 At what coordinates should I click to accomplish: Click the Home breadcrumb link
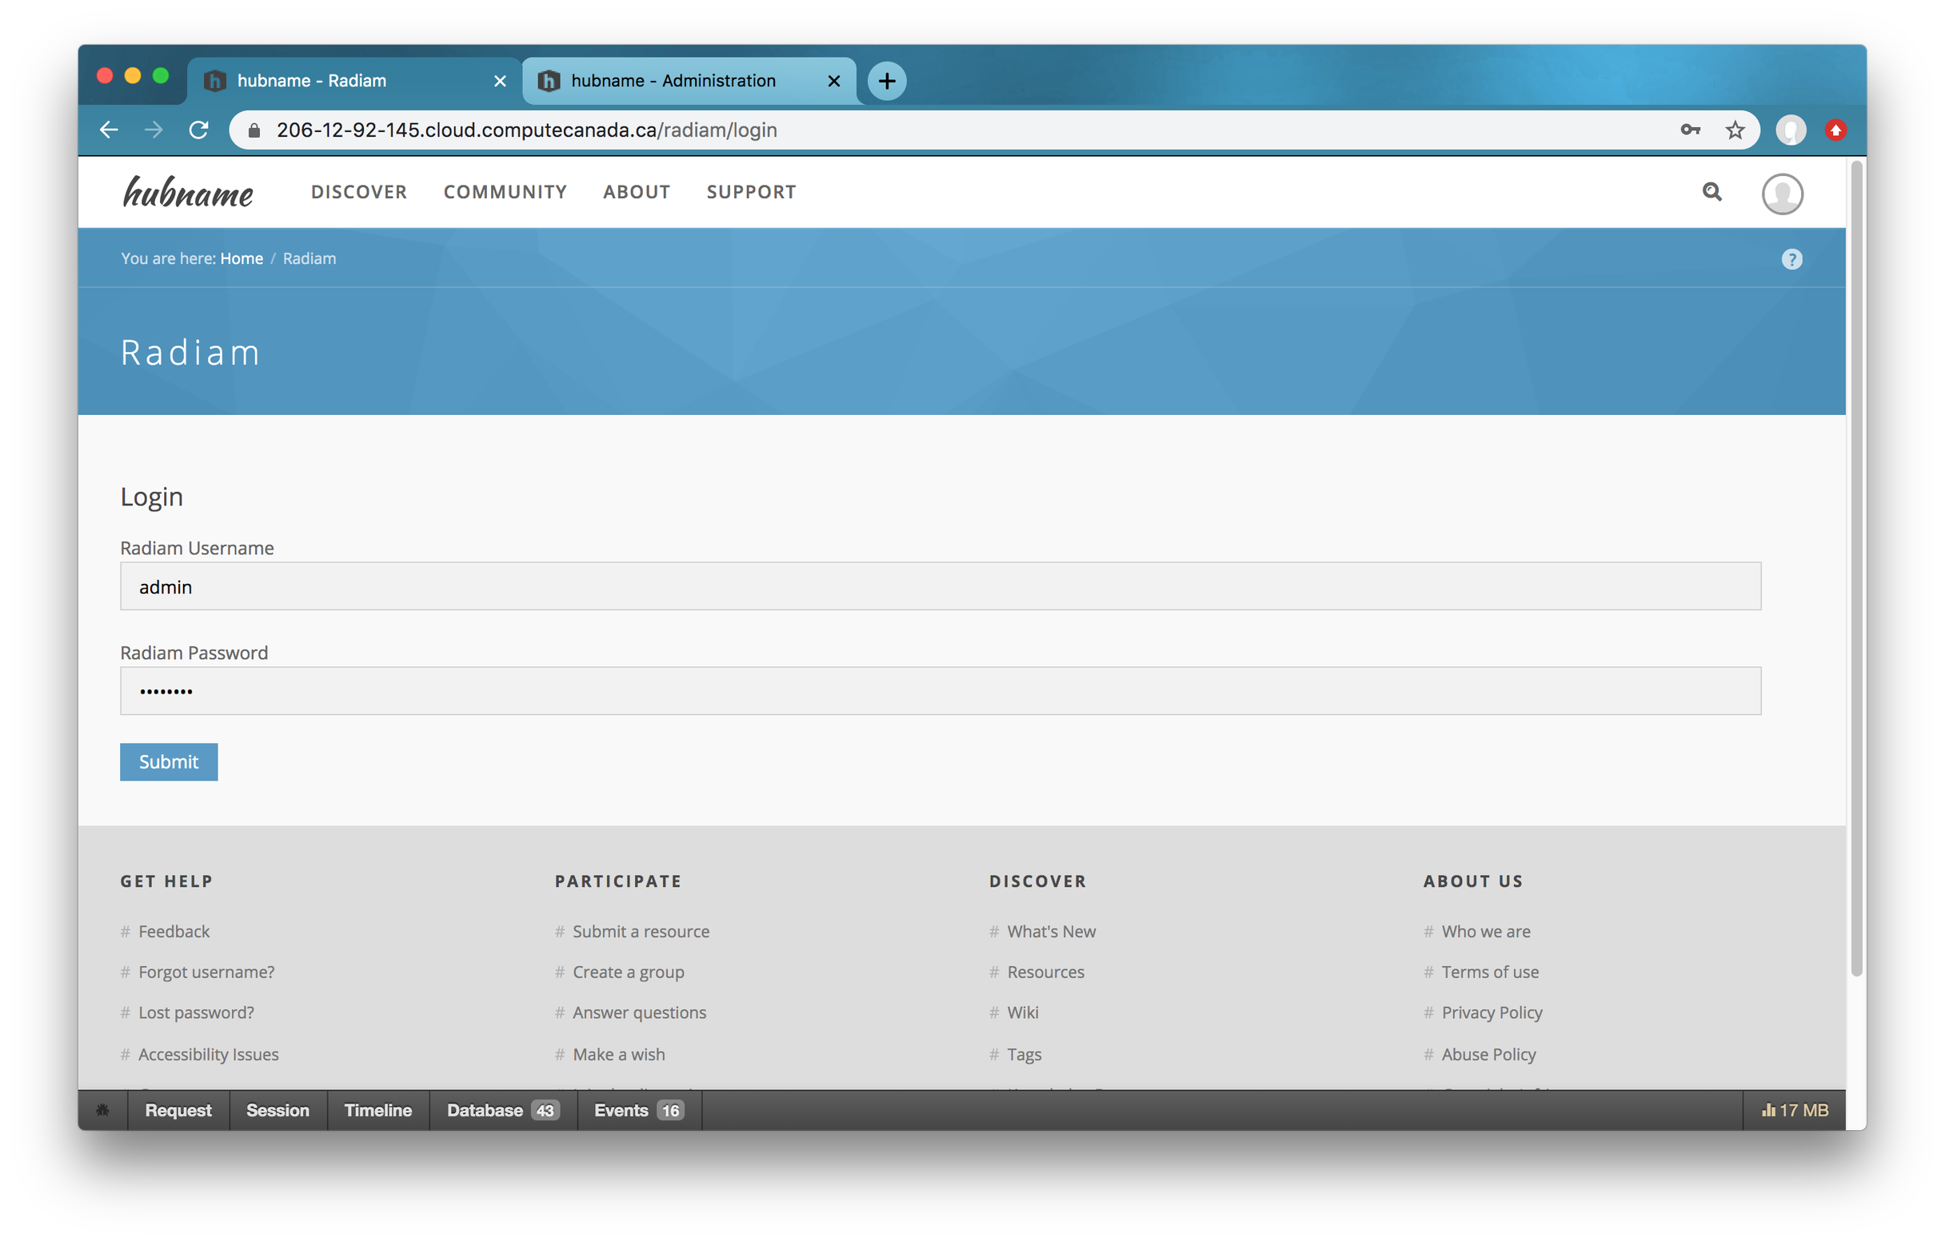click(242, 258)
